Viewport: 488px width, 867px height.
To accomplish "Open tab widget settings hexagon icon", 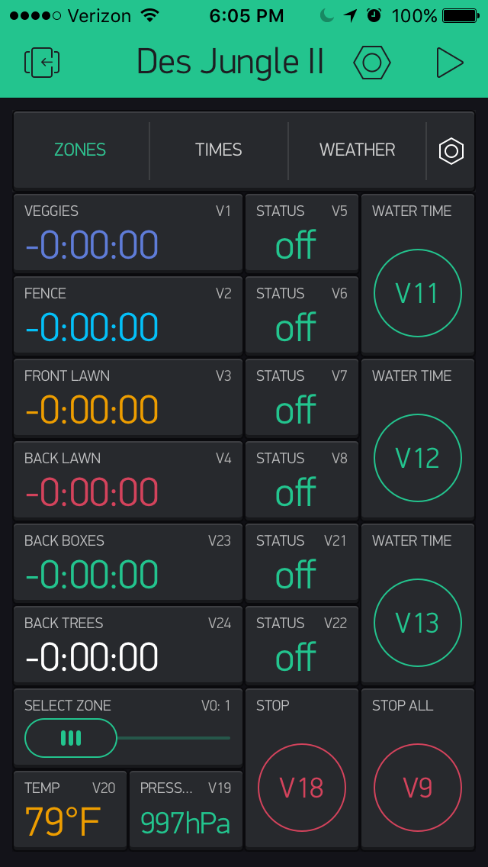I will coord(451,150).
